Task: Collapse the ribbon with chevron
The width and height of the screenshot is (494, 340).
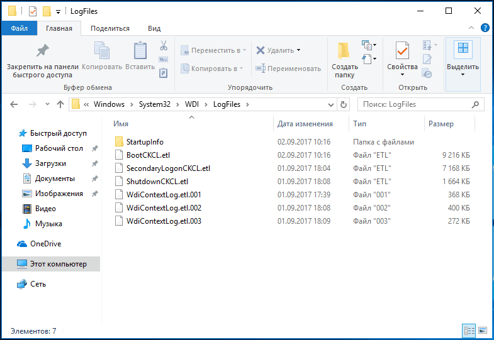Action: (x=471, y=28)
